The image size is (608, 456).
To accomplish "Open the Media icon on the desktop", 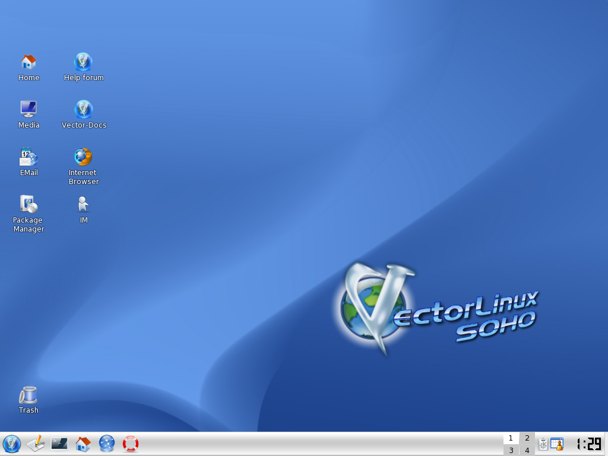I will pos(28,110).
